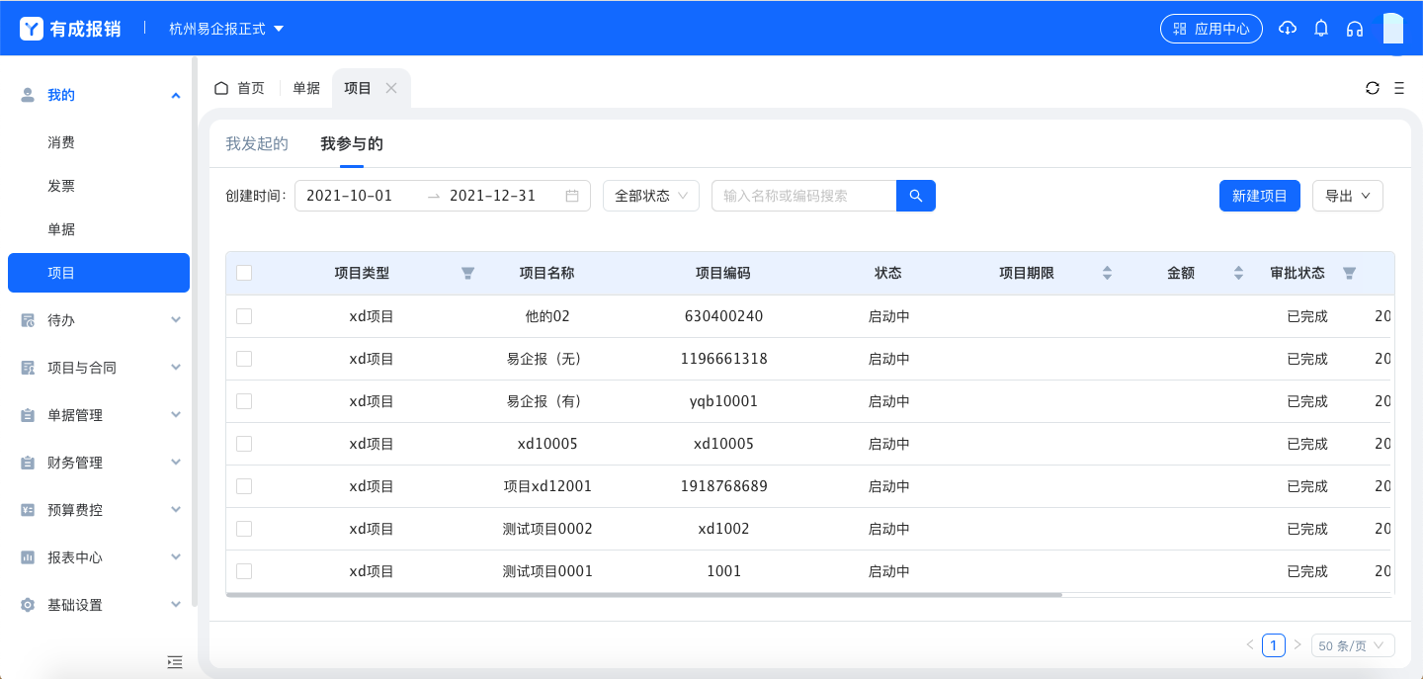Click the table horizontal scrollbar
This screenshot has height=679, width=1423.
[644, 595]
